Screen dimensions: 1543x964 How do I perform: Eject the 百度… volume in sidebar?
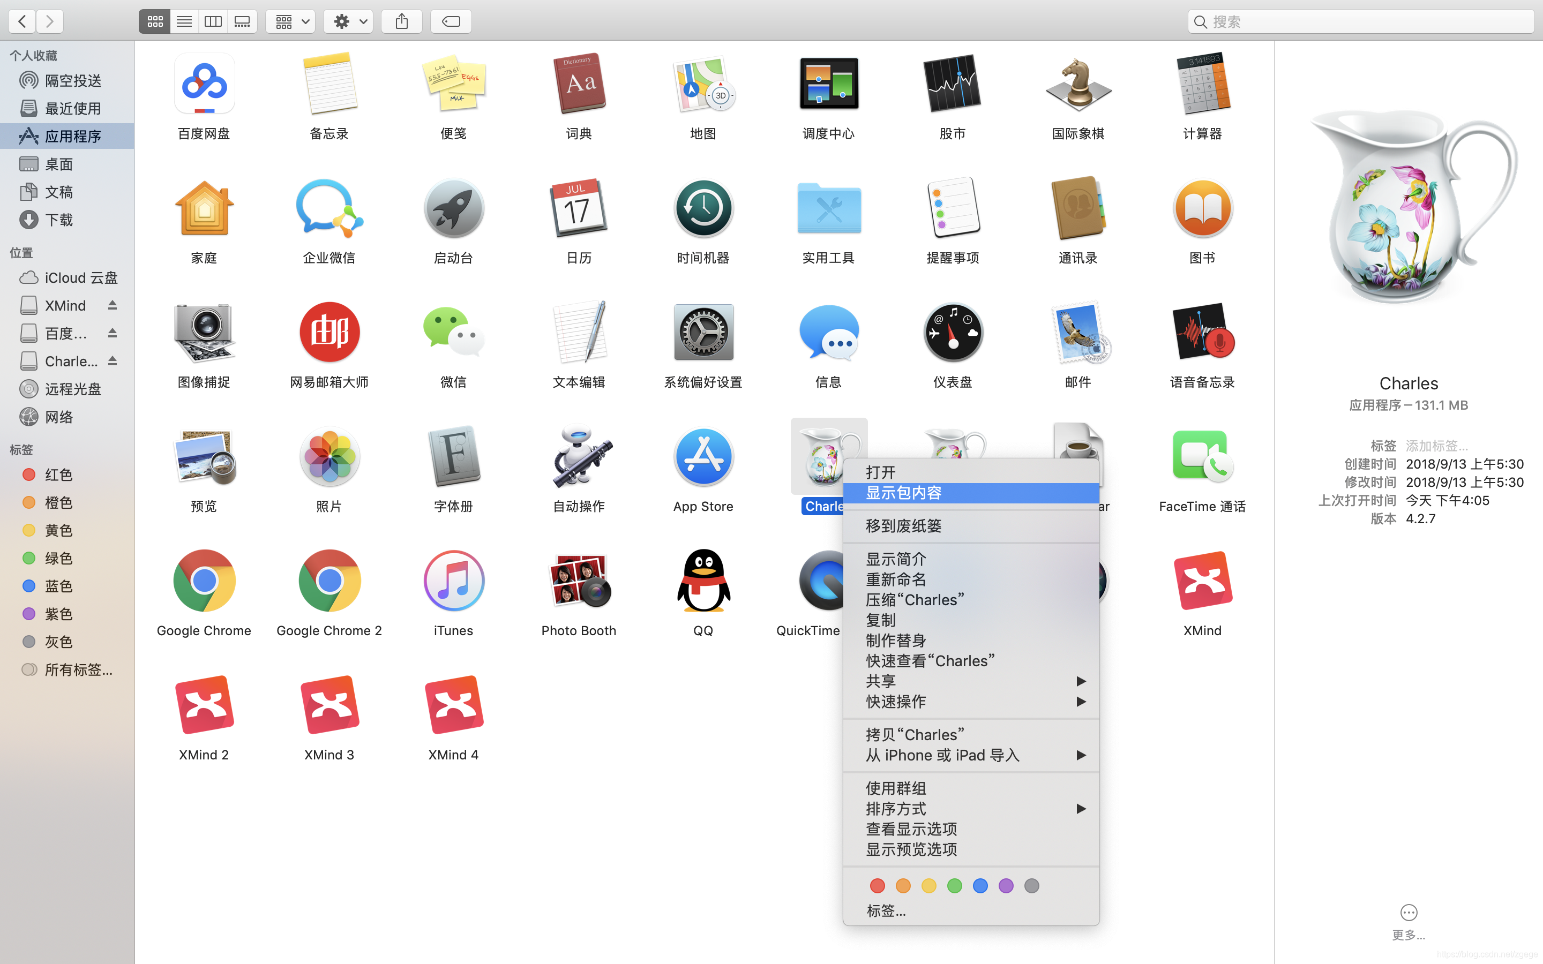[x=112, y=334]
